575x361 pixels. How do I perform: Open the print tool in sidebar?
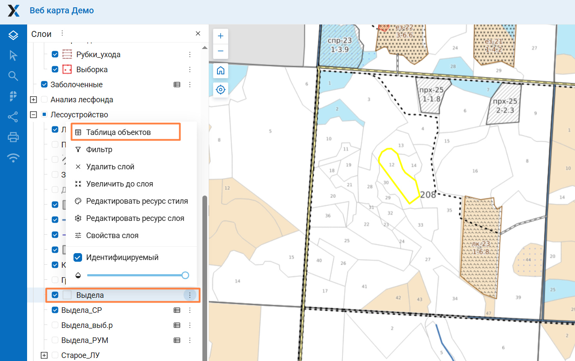pyautogui.click(x=13, y=138)
